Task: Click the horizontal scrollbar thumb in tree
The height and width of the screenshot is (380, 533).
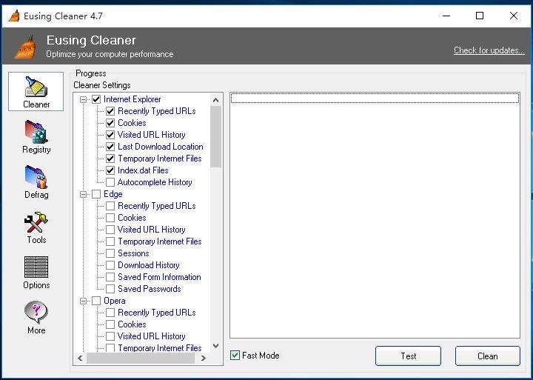Action: pyautogui.click(x=141, y=358)
